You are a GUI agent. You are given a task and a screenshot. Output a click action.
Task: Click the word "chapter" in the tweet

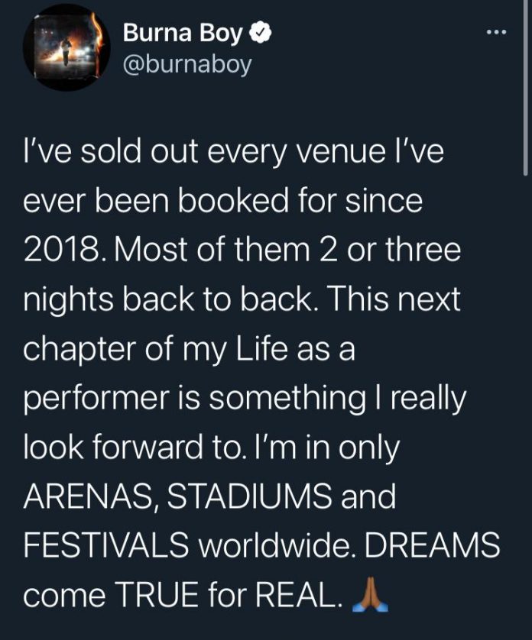click(x=86, y=350)
